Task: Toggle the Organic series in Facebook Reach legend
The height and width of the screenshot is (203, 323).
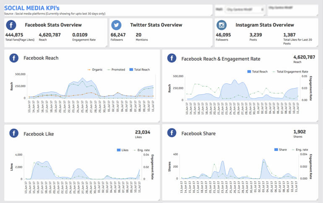Action: [95, 70]
